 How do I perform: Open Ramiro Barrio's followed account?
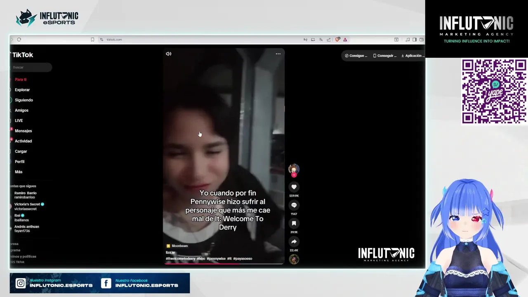25,195
